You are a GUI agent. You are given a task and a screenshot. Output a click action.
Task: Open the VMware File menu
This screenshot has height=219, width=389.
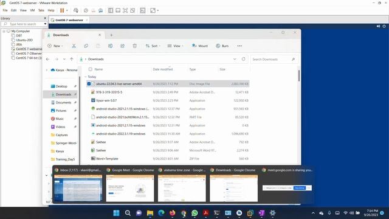(x=5, y=10)
